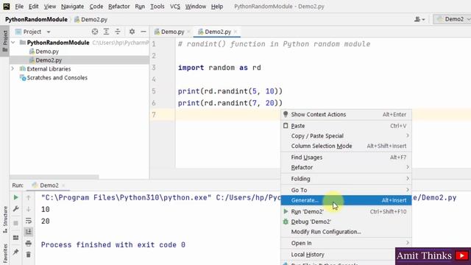Open the Refactor menu in menu bar

[119, 7]
